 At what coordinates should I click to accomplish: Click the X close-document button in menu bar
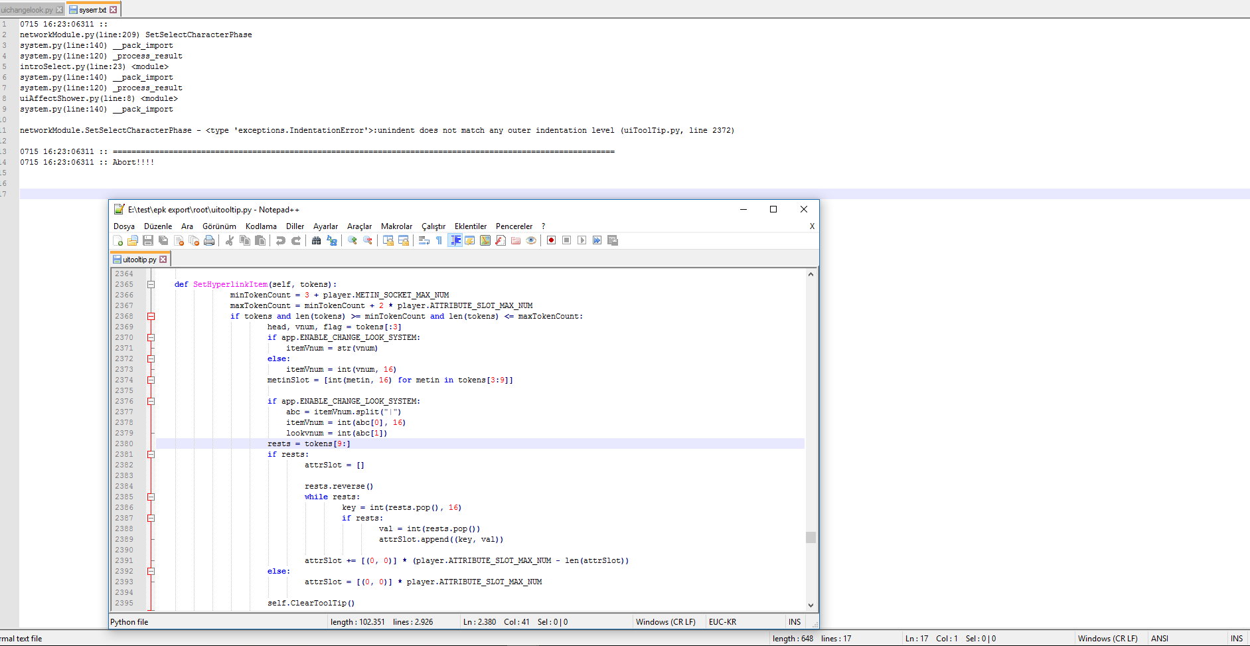[x=812, y=226]
